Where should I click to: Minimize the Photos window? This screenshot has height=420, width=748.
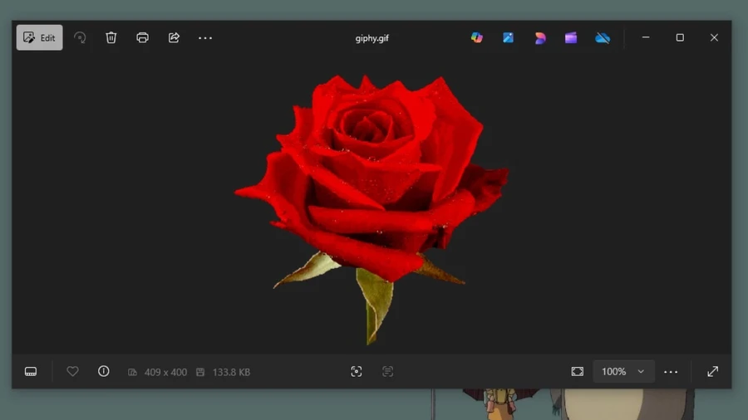click(646, 37)
